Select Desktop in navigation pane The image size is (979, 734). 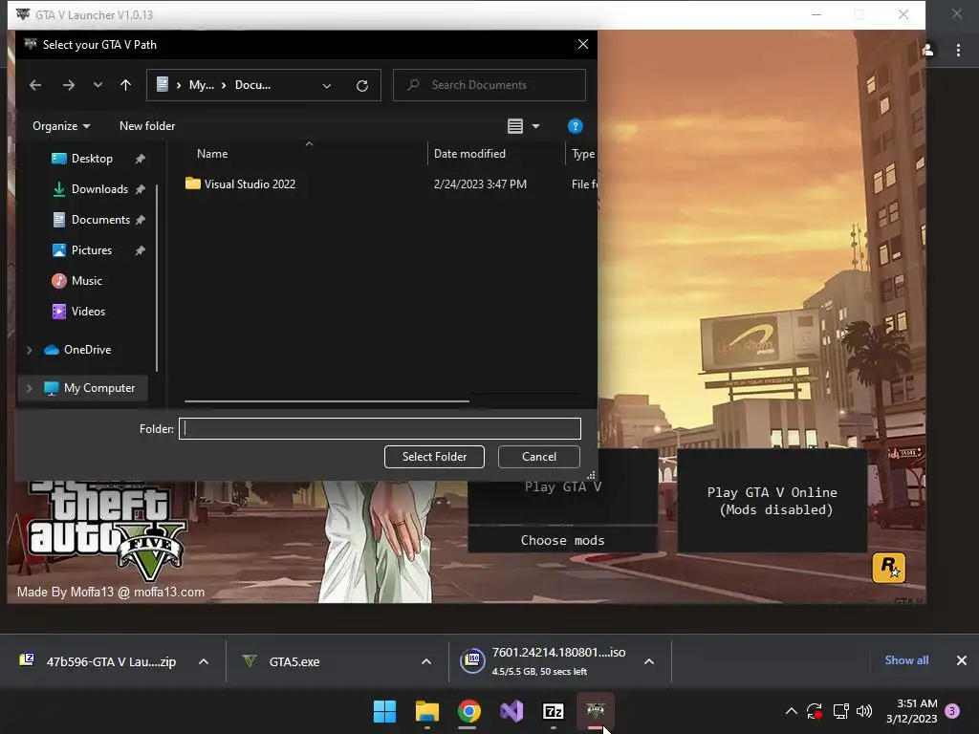point(92,159)
